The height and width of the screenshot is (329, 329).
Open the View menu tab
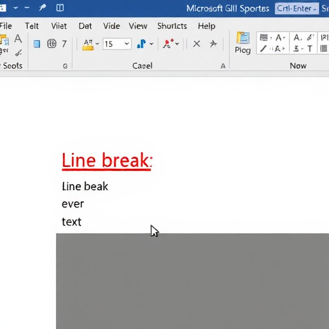[x=138, y=26]
